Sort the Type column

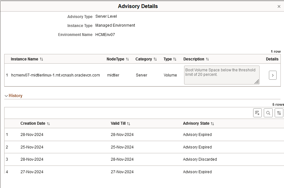(x=174, y=59)
